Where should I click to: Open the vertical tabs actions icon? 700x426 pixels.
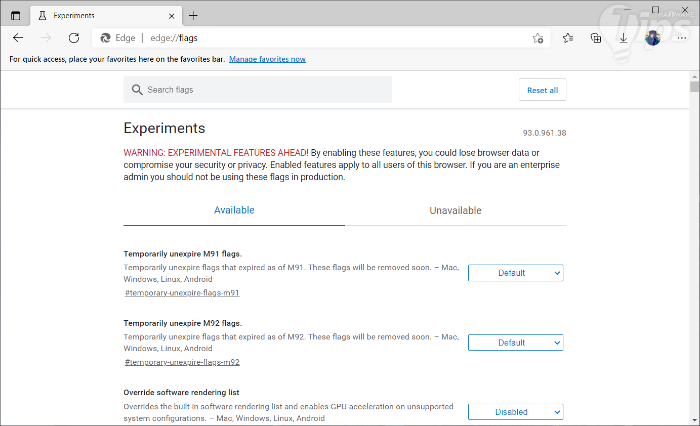(16, 16)
